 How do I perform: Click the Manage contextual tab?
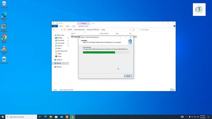click(83, 23)
